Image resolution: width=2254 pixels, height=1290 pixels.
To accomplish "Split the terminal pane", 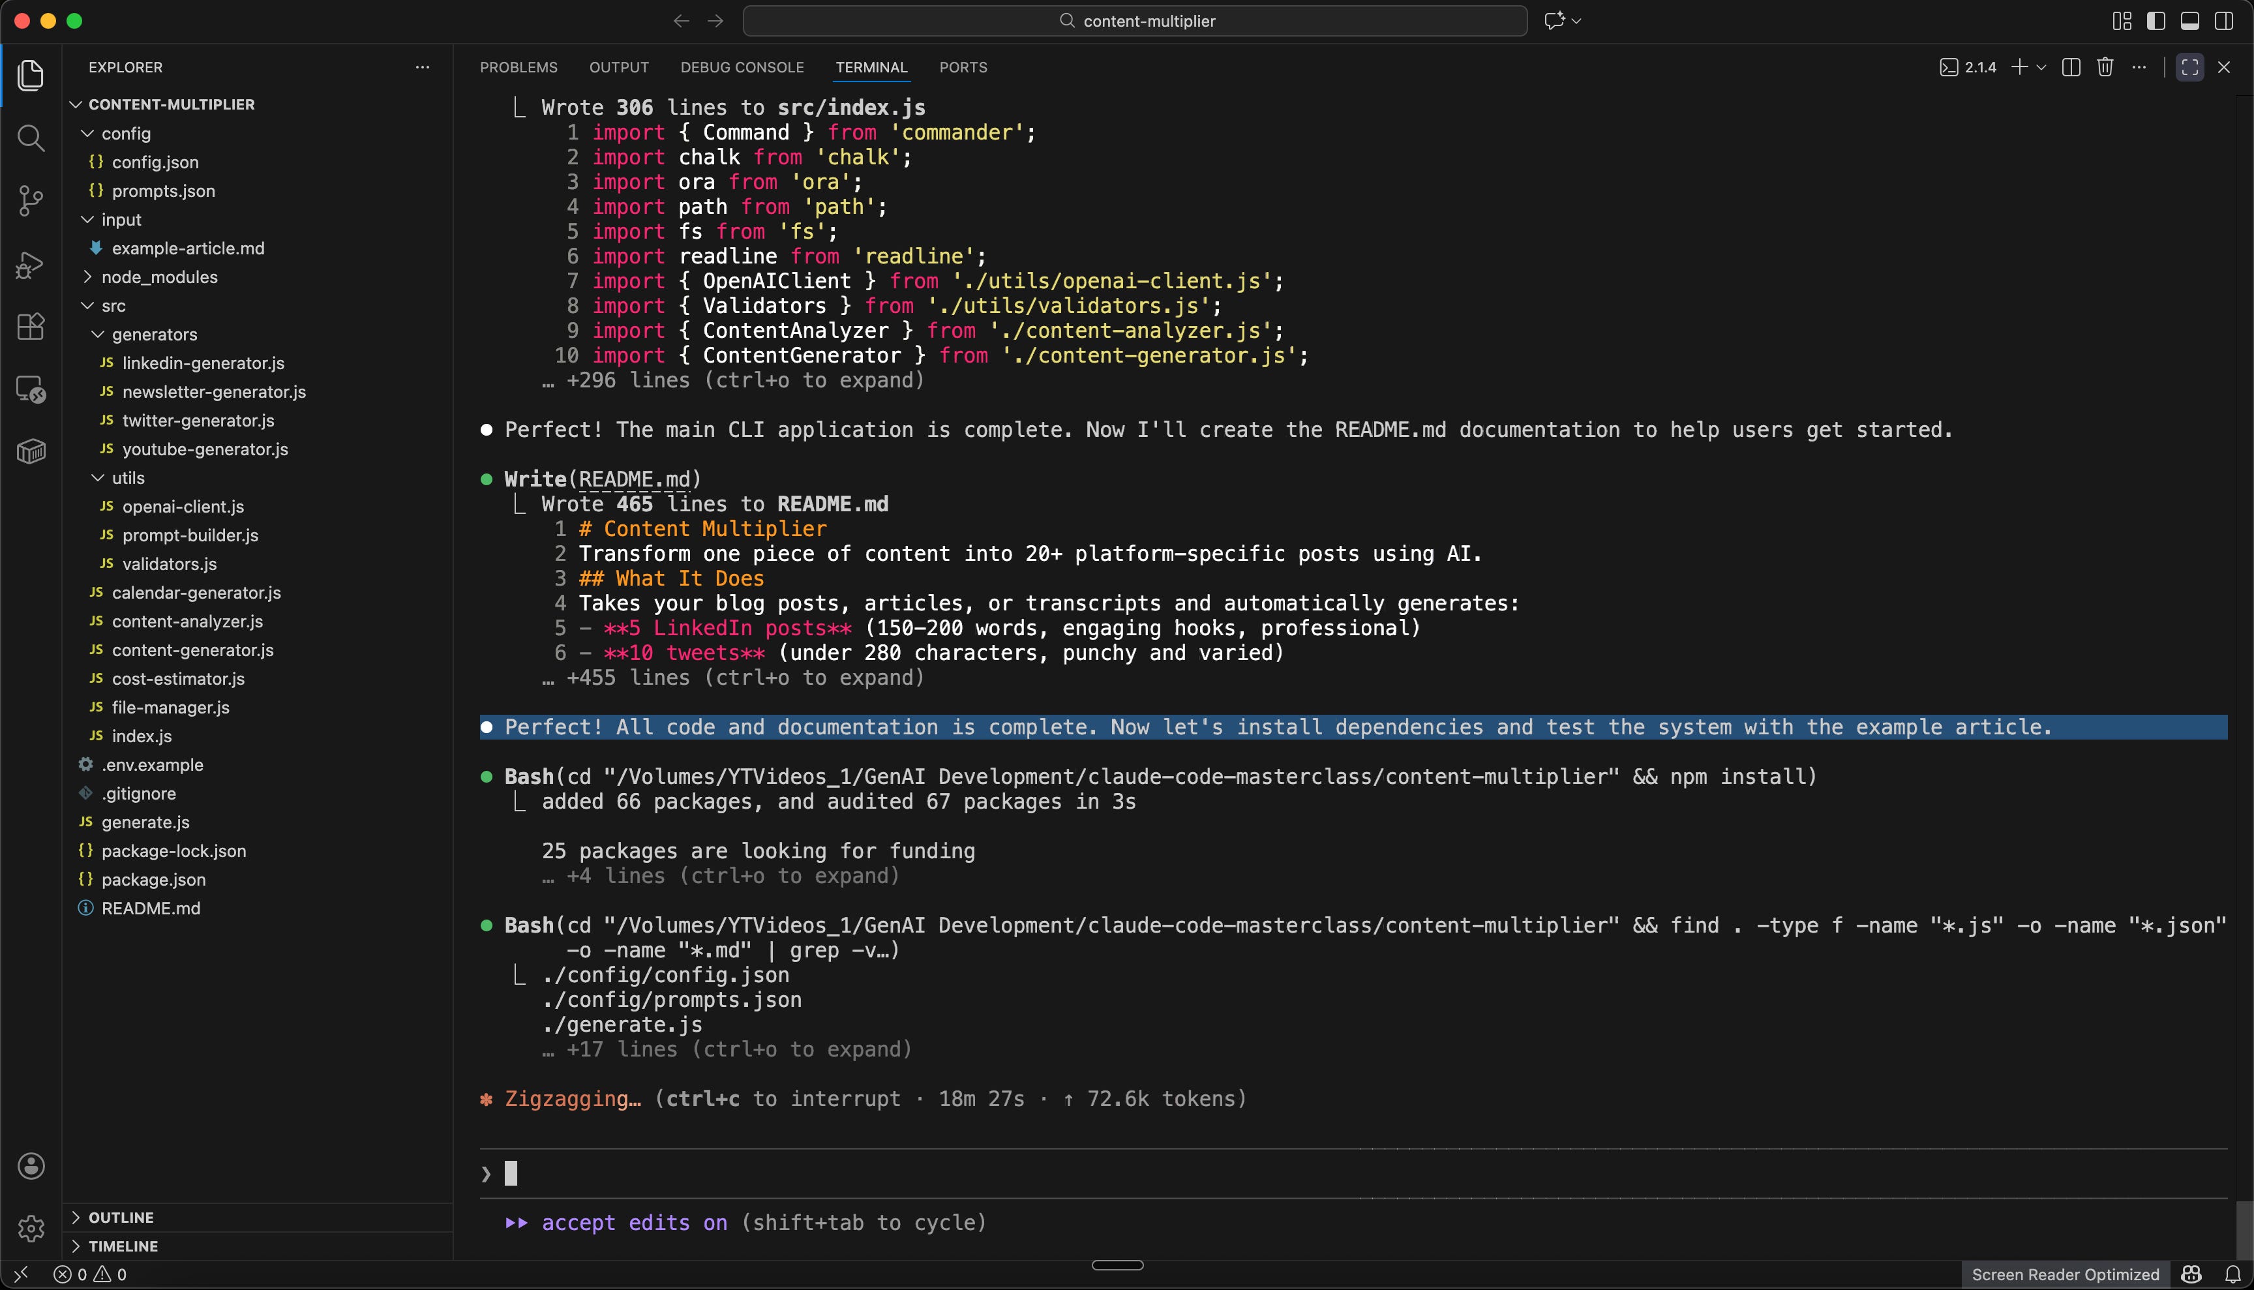I will coord(2071,67).
